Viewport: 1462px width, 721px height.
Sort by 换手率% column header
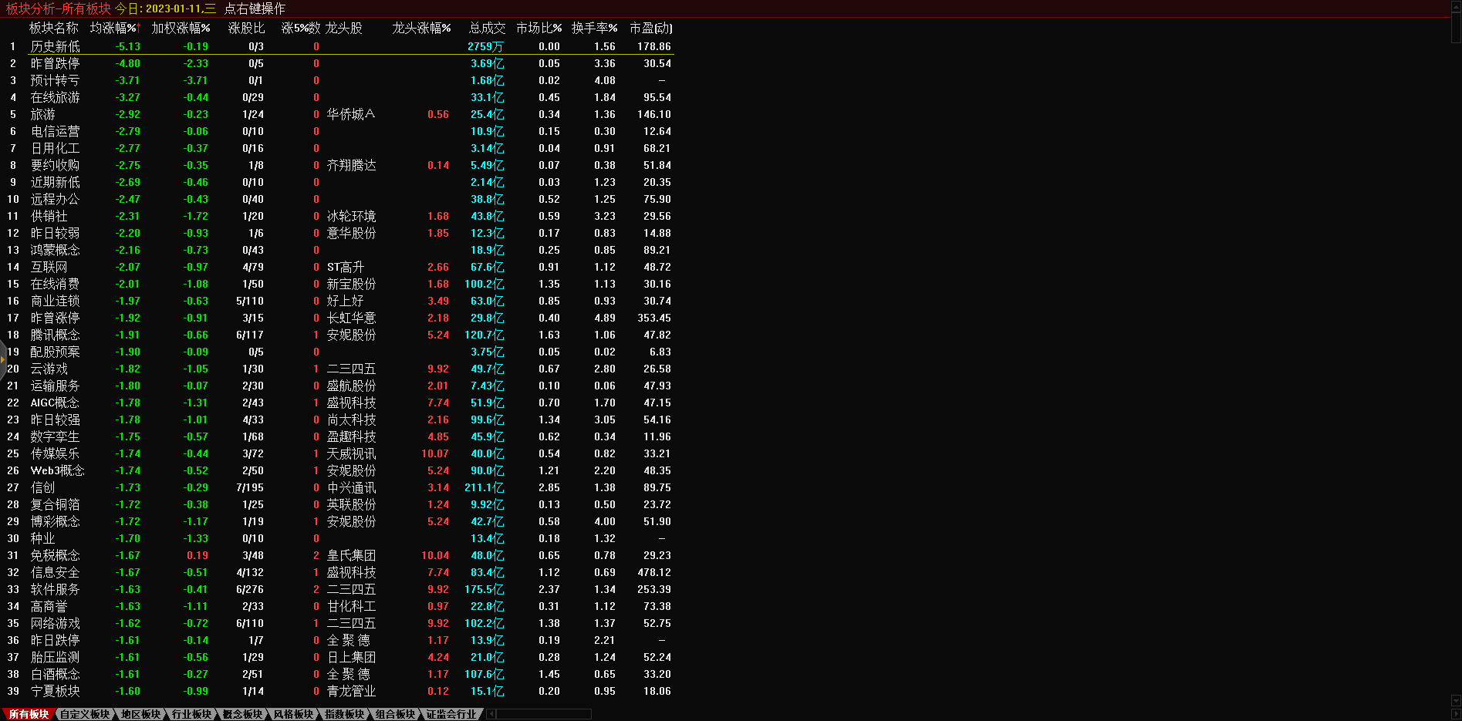tap(594, 28)
